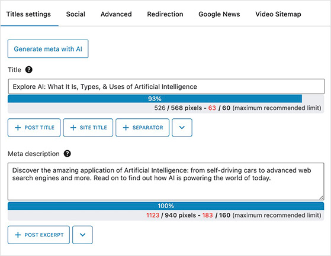Open the Advanced tab

tap(116, 14)
